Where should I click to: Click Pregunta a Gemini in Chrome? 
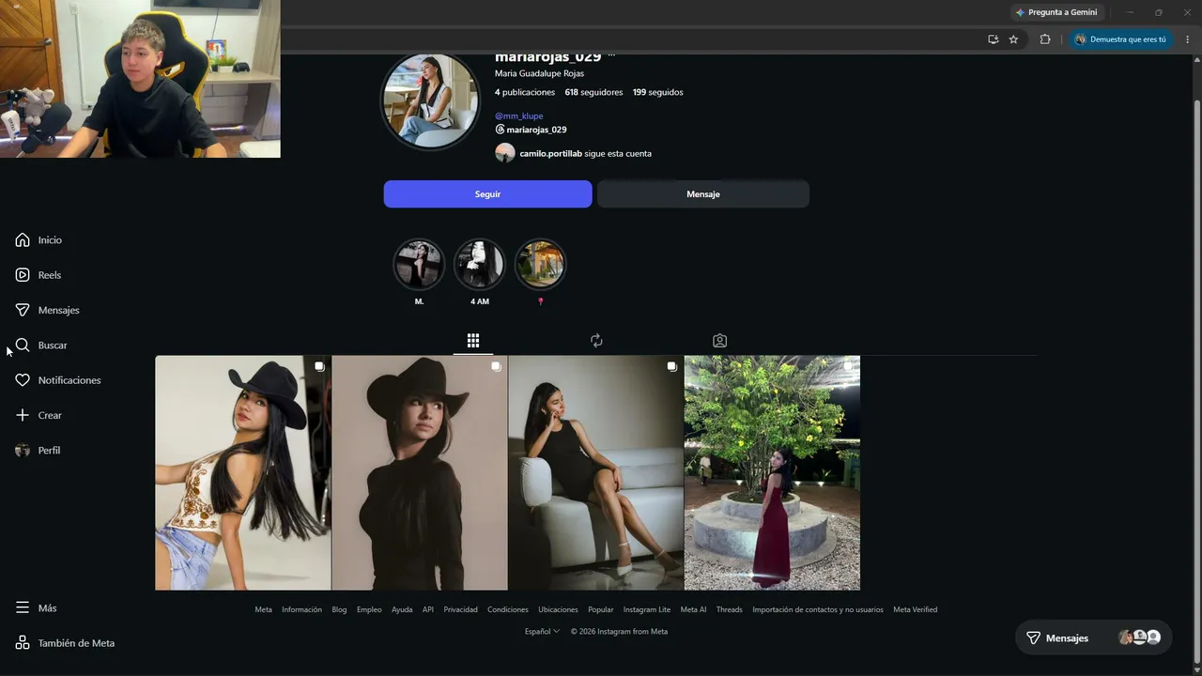tap(1056, 12)
